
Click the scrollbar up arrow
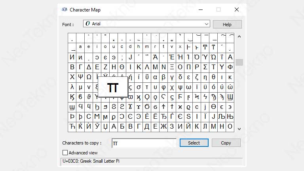(x=239, y=36)
